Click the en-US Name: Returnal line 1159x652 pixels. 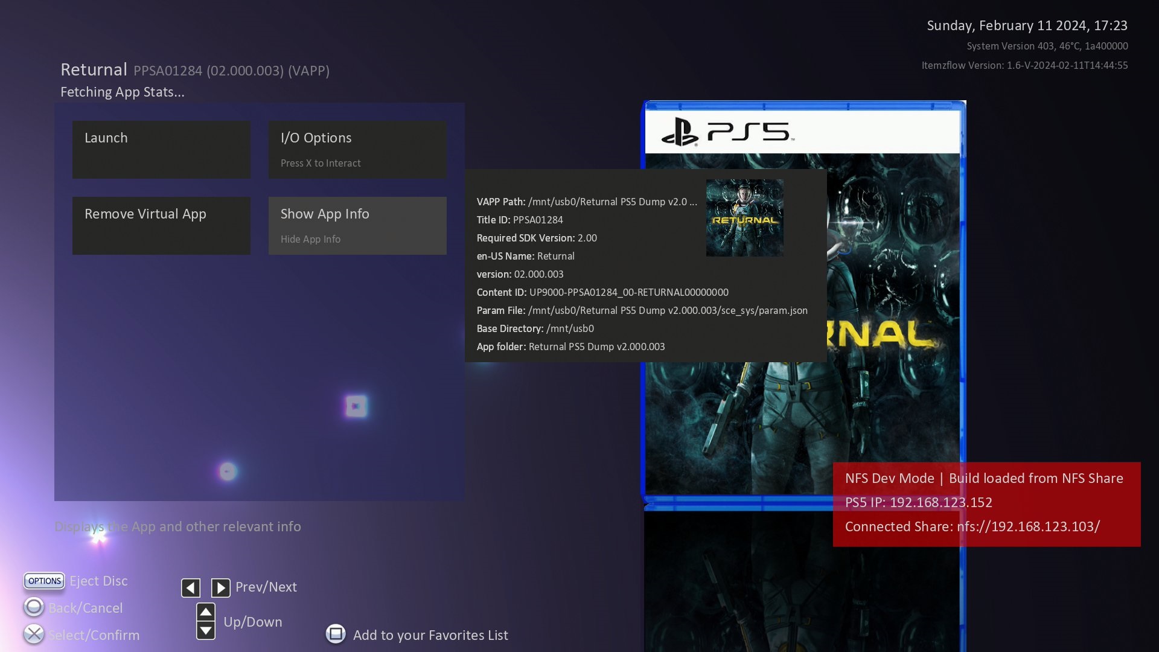tap(526, 256)
